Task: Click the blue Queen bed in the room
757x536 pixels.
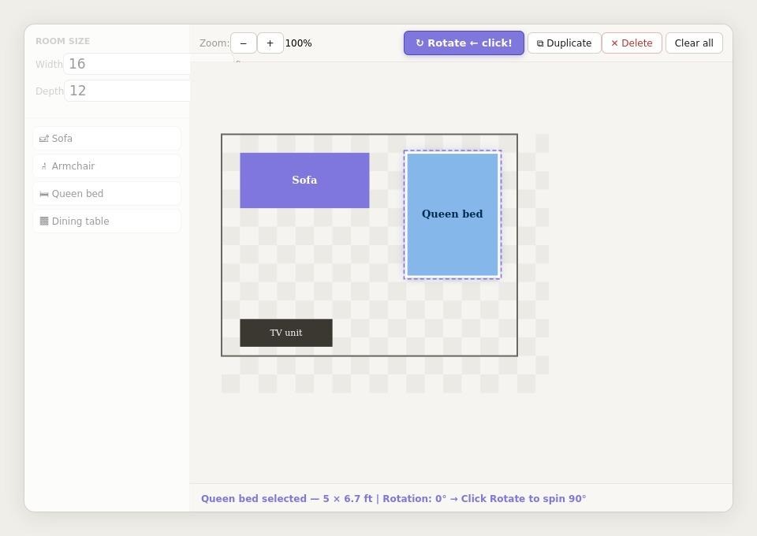Action: click(452, 214)
